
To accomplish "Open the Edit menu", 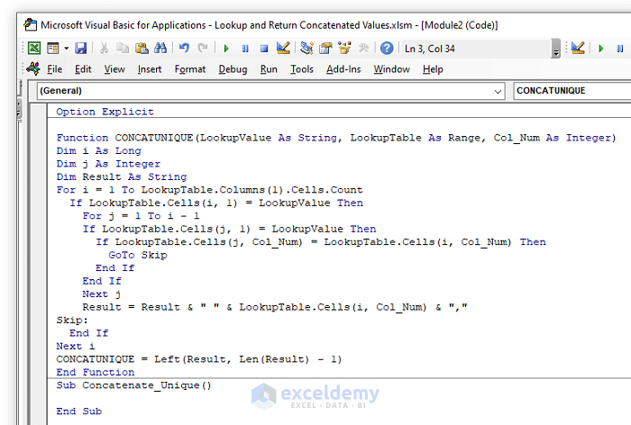I will click(83, 69).
